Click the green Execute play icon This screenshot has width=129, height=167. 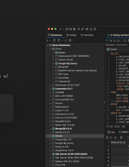coord(107,40)
